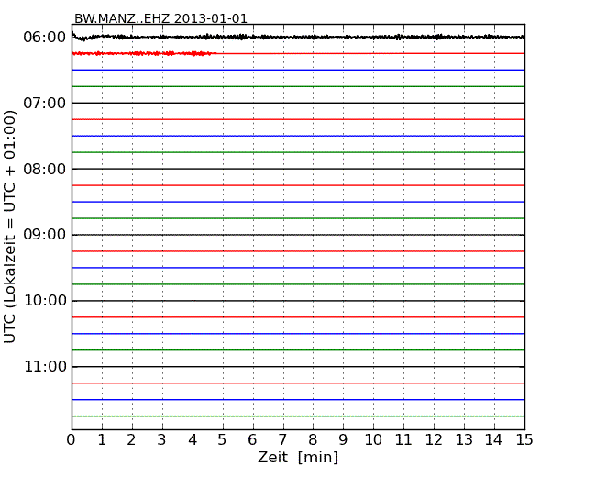Click x-axis tick label 7
This screenshot has width=596, height=477.
tap(282, 440)
